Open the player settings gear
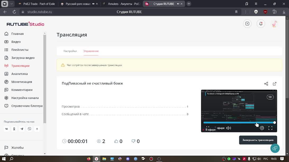The image size is (289, 162). (262, 128)
